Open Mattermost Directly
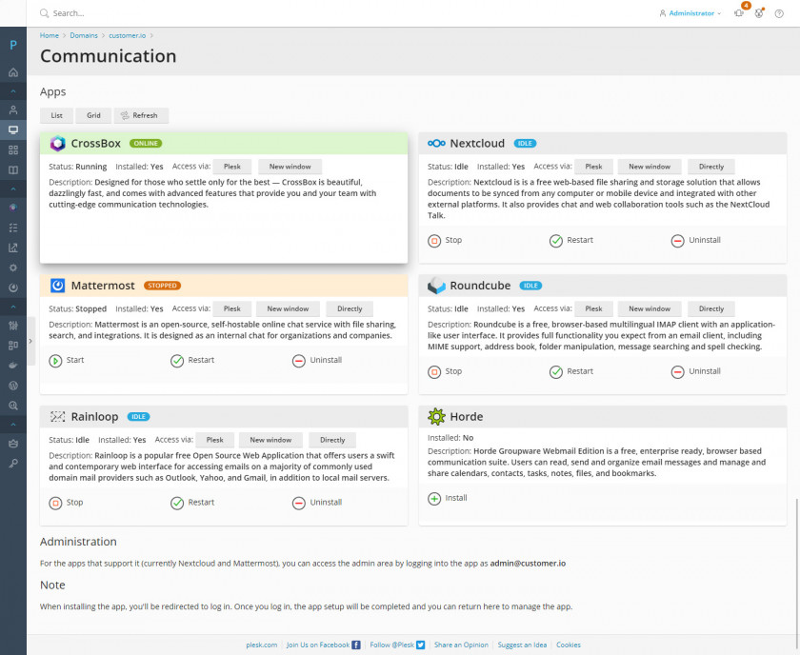Image resolution: width=800 pixels, height=655 pixels. [x=350, y=308]
